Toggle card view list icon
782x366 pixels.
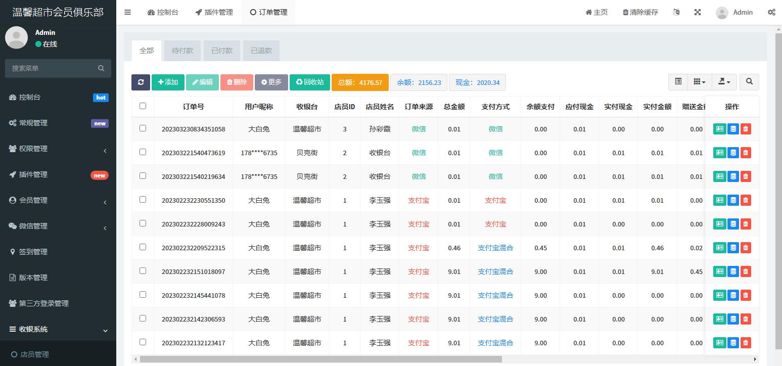point(678,82)
